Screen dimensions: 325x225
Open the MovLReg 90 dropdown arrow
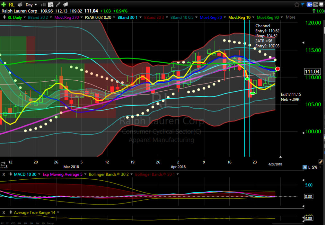click(x=282, y=17)
